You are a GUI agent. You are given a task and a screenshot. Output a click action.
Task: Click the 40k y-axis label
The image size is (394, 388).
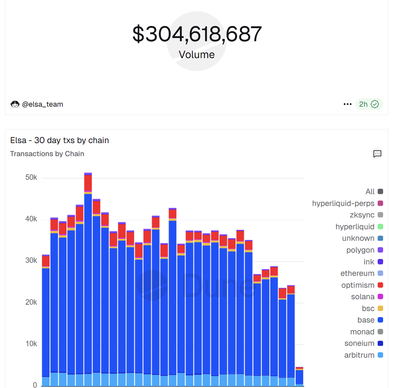click(31, 219)
